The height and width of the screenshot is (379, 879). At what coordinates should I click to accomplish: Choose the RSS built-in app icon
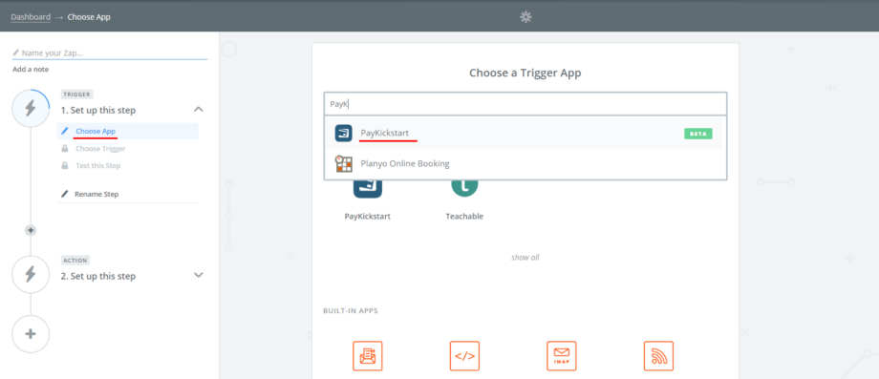click(658, 355)
